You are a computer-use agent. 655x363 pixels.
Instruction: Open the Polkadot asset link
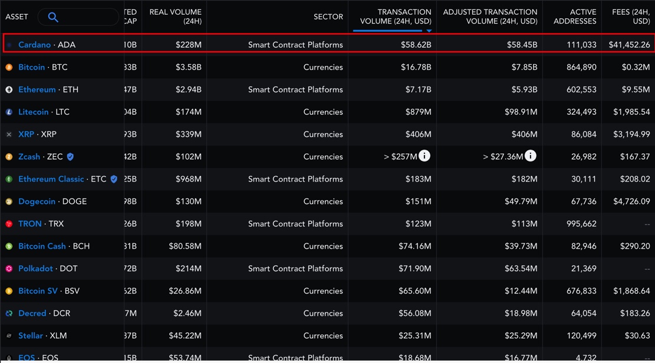coord(35,269)
